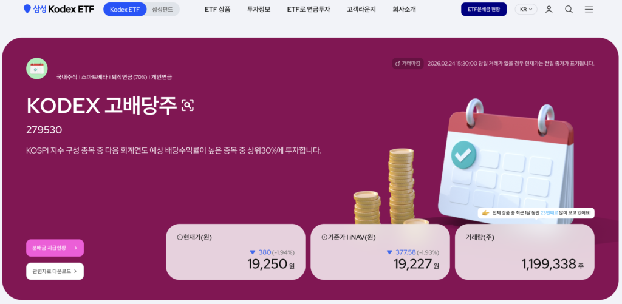The image size is (622, 304).
Task: Click the Samsung Kodex ETF logo
Action: pyautogui.click(x=59, y=9)
